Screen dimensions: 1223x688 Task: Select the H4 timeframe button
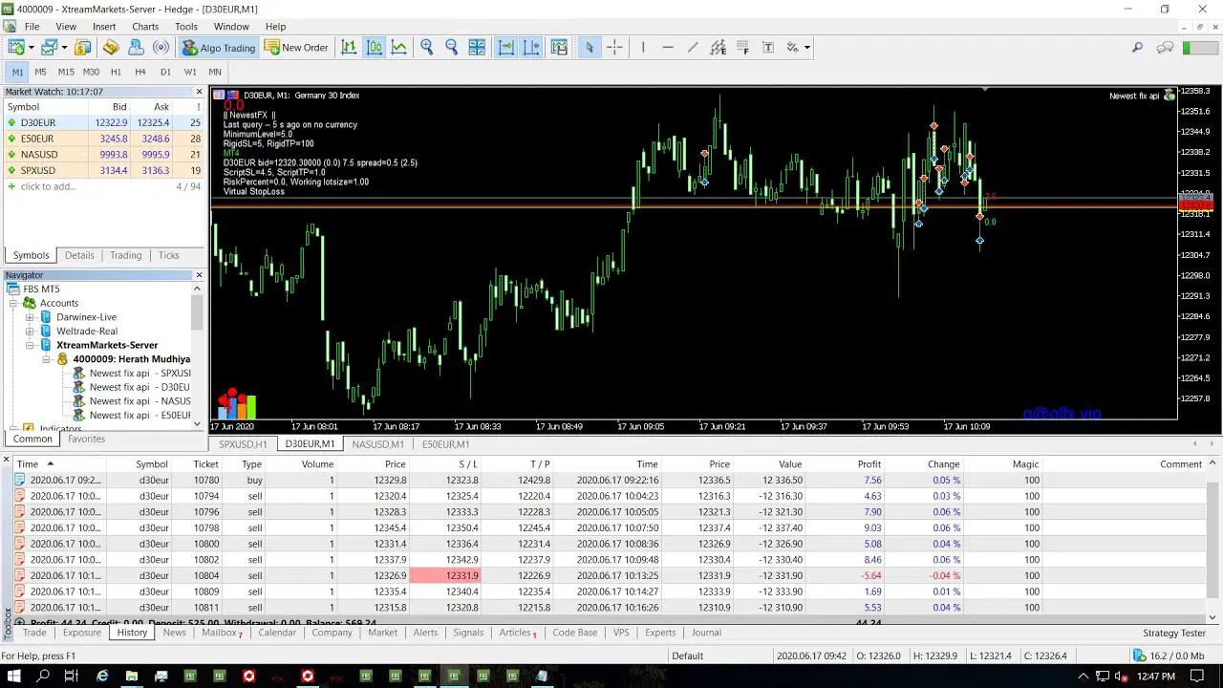(140, 72)
